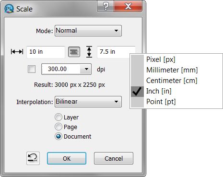Click the reset arrow icon button
This screenshot has height=177, width=223.
pos(33,158)
